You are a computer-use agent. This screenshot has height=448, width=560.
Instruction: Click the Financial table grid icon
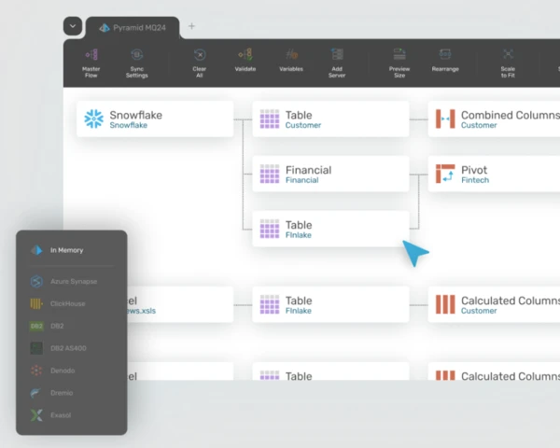click(x=270, y=174)
